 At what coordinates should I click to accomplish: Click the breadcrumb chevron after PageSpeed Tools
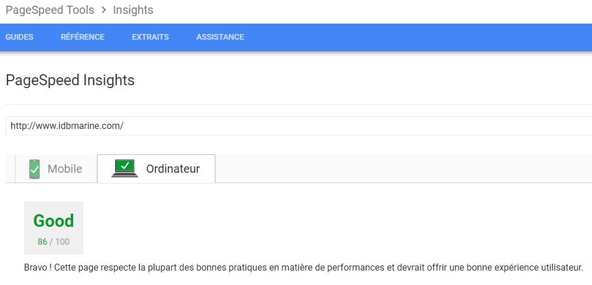click(x=104, y=10)
